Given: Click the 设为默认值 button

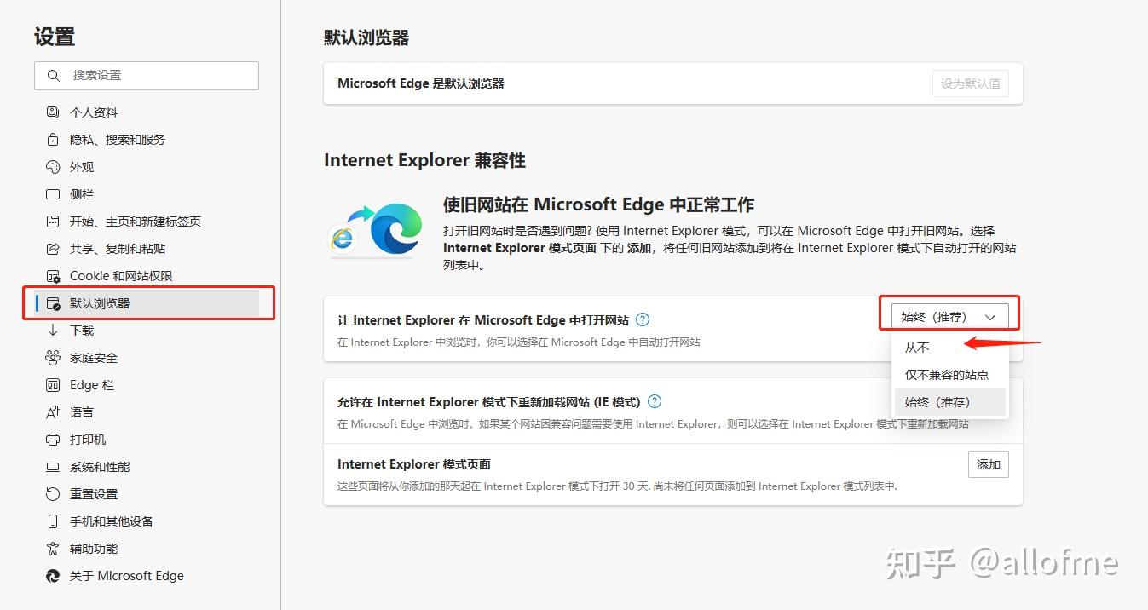Looking at the screenshot, I should (970, 83).
